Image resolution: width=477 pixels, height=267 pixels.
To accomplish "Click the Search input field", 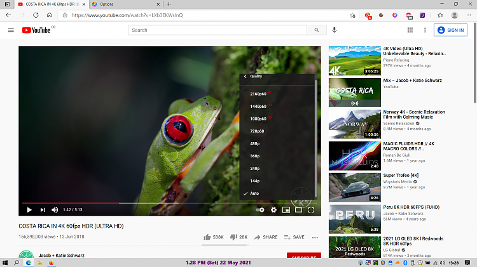I will click(x=218, y=30).
